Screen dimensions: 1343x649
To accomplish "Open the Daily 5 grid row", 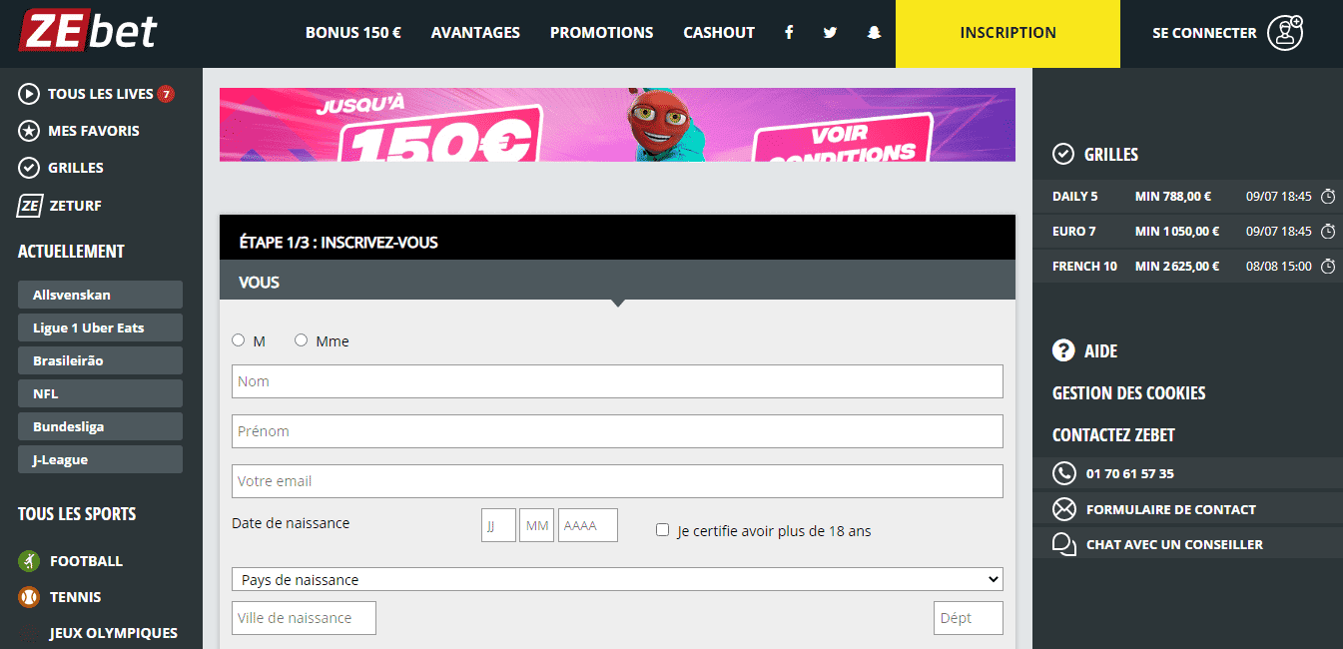I will point(1188,197).
